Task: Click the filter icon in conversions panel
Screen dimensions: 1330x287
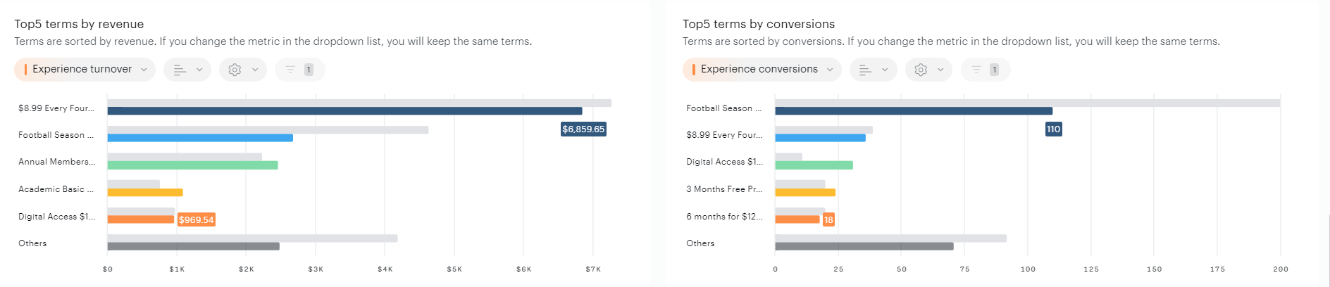Action: (976, 70)
